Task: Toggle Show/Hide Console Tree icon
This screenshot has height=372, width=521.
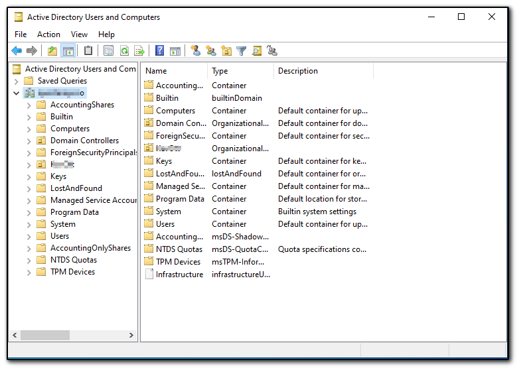Action: tap(68, 51)
